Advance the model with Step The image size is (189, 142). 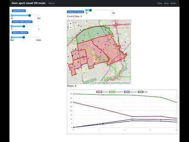tap(166, 3)
